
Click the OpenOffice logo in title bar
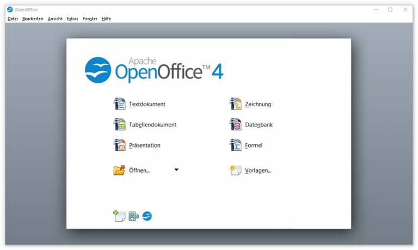10,9
